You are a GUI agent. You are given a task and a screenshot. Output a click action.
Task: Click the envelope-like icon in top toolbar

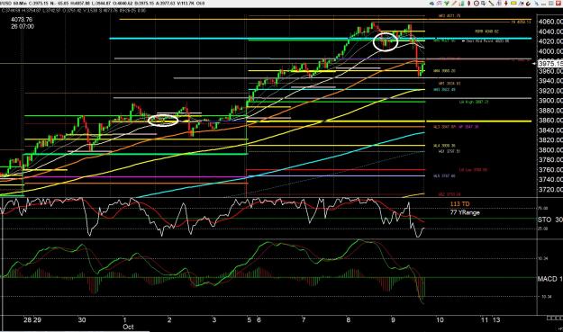coord(439,4)
